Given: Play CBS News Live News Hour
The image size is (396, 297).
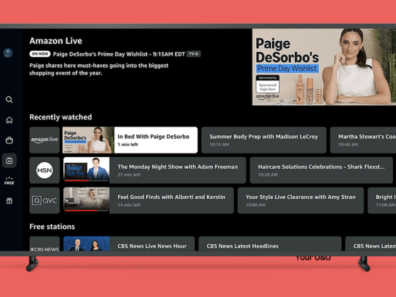Looking at the screenshot, I should 129,245.
